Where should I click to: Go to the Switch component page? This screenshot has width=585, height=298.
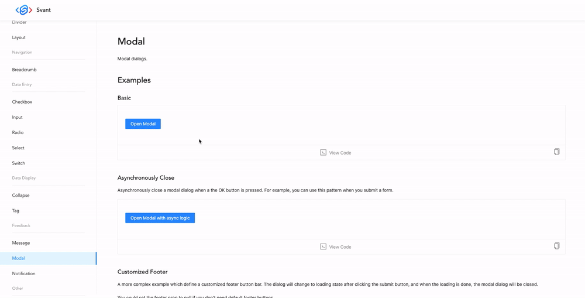tap(19, 163)
